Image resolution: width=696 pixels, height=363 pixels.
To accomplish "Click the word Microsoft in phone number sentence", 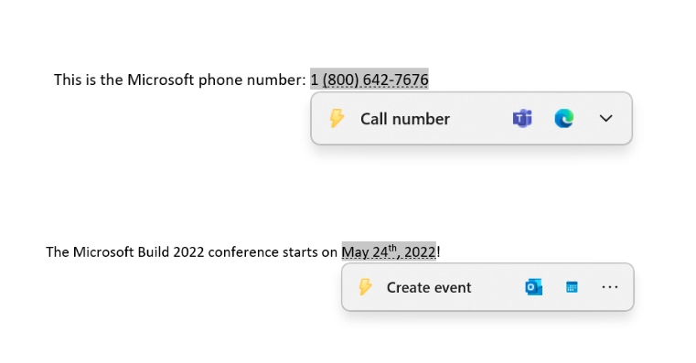I will click(161, 80).
